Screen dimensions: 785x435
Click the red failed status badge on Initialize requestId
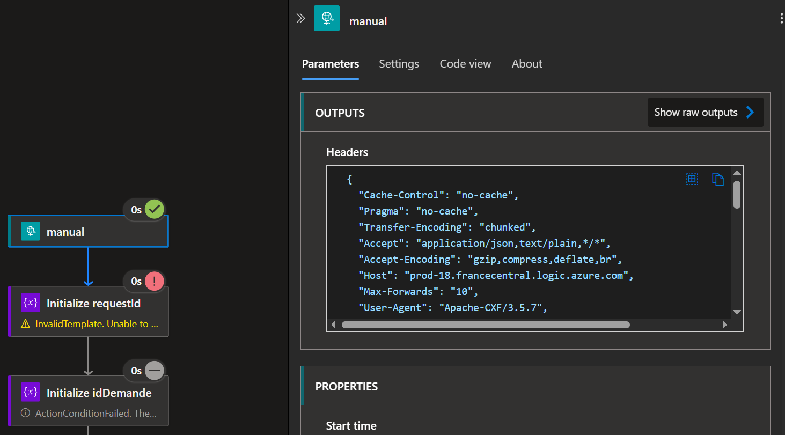tap(155, 281)
